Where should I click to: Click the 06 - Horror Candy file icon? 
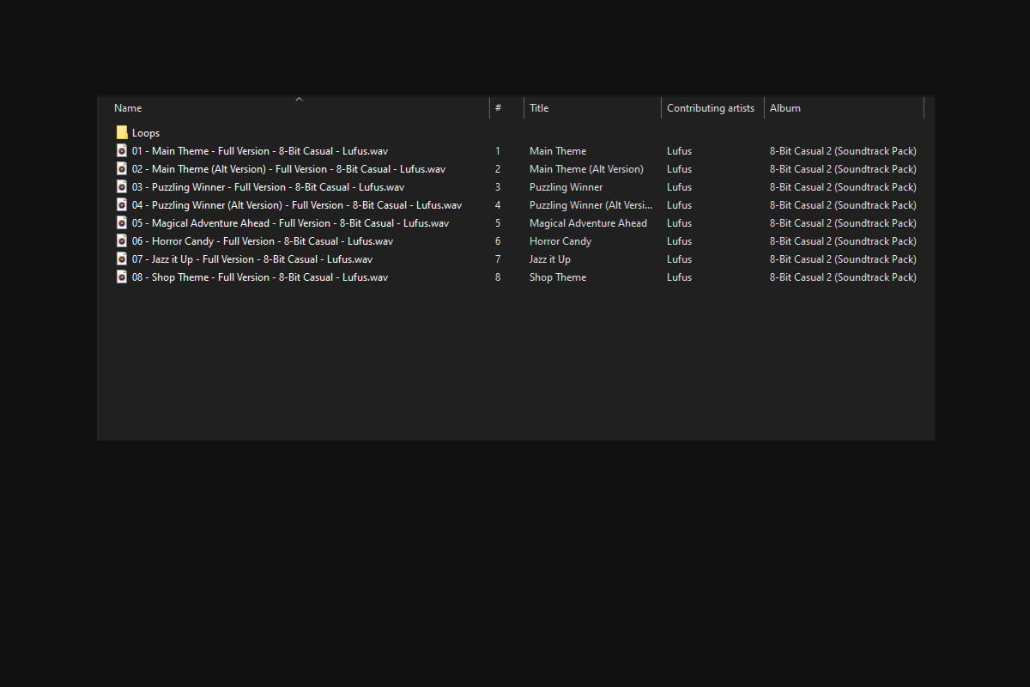[x=122, y=241]
